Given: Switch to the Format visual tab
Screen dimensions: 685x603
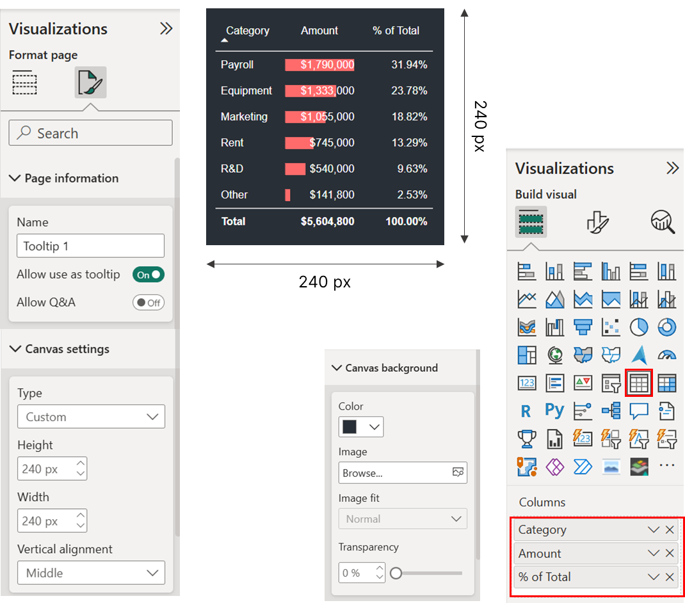Looking at the screenshot, I should (x=598, y=222).
